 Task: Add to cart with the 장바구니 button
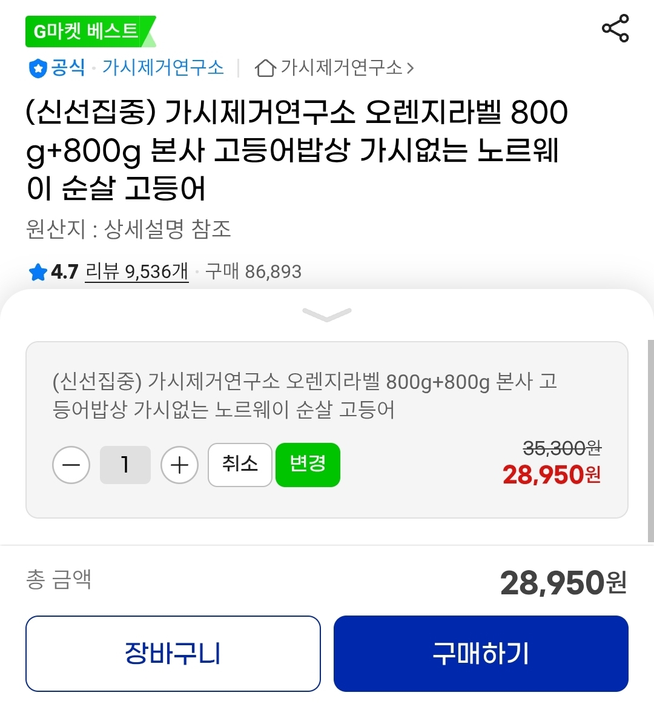coord(173,654)
